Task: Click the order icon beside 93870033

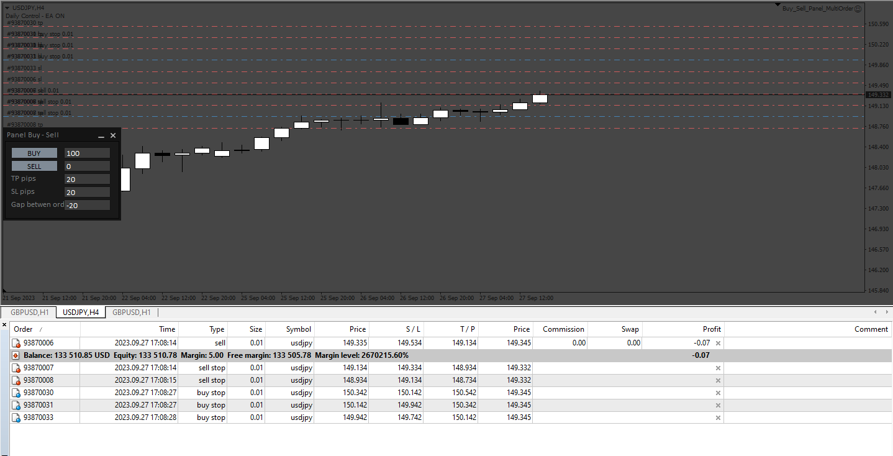Action: (x=17, y=417)
